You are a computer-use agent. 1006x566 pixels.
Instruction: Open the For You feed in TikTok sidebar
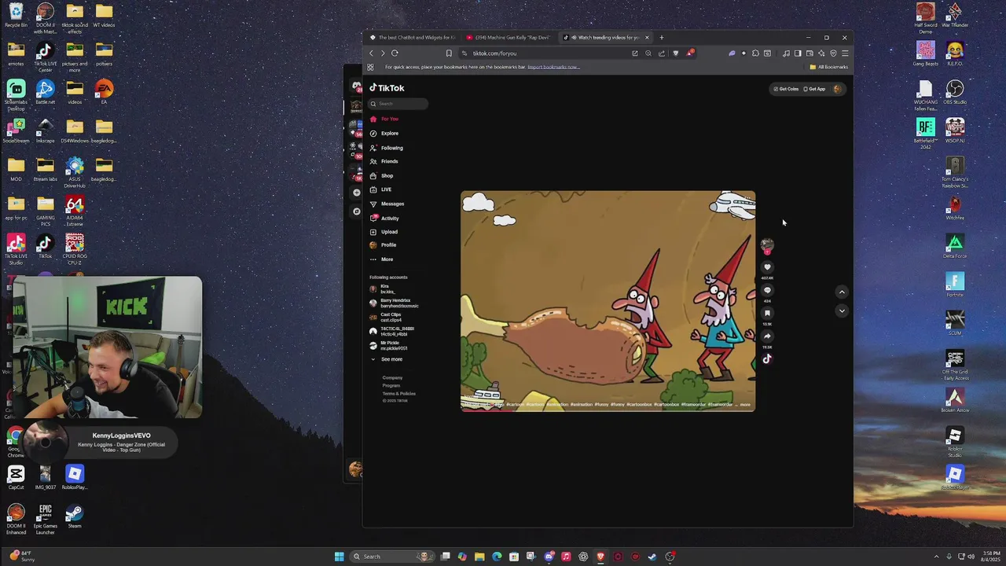[385, 119]
